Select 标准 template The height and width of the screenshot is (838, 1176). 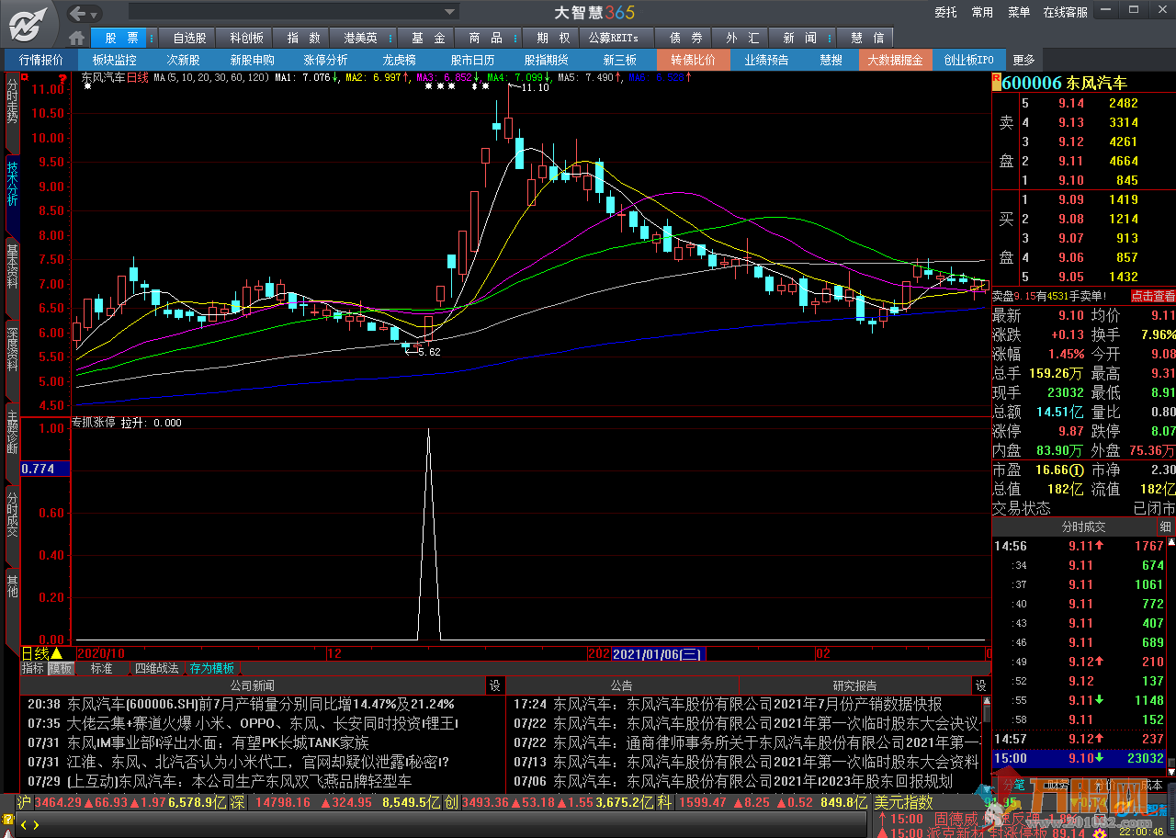click(x=101, y=668)
